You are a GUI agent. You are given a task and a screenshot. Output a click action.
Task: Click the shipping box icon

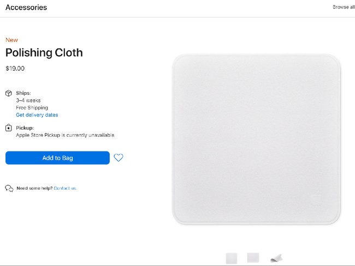pyautogui.click(x=9, y=93)
